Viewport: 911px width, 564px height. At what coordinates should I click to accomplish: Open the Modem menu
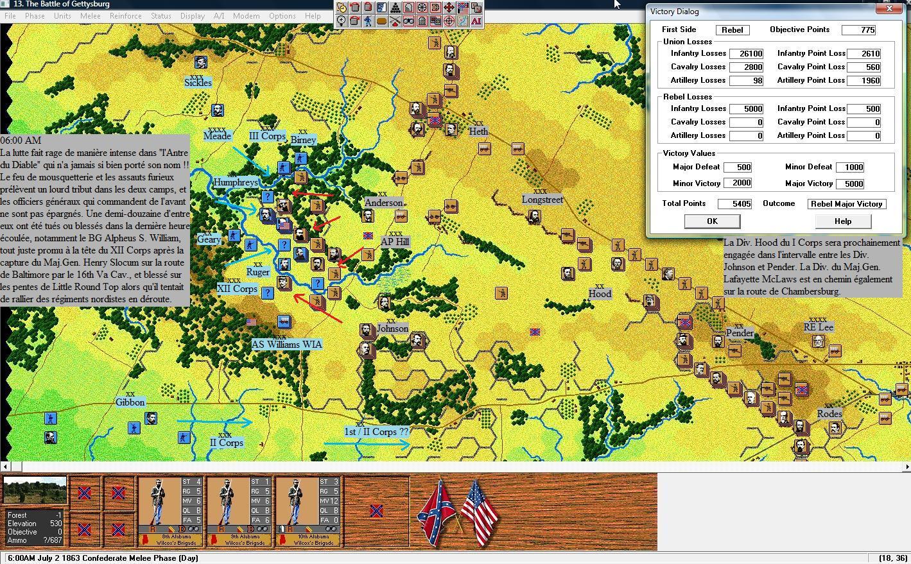pos(247,15)
